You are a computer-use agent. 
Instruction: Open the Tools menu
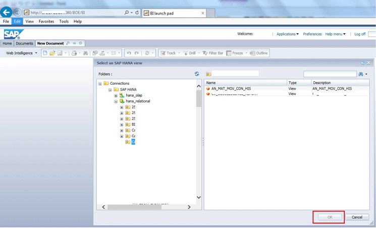coord(64,21)
